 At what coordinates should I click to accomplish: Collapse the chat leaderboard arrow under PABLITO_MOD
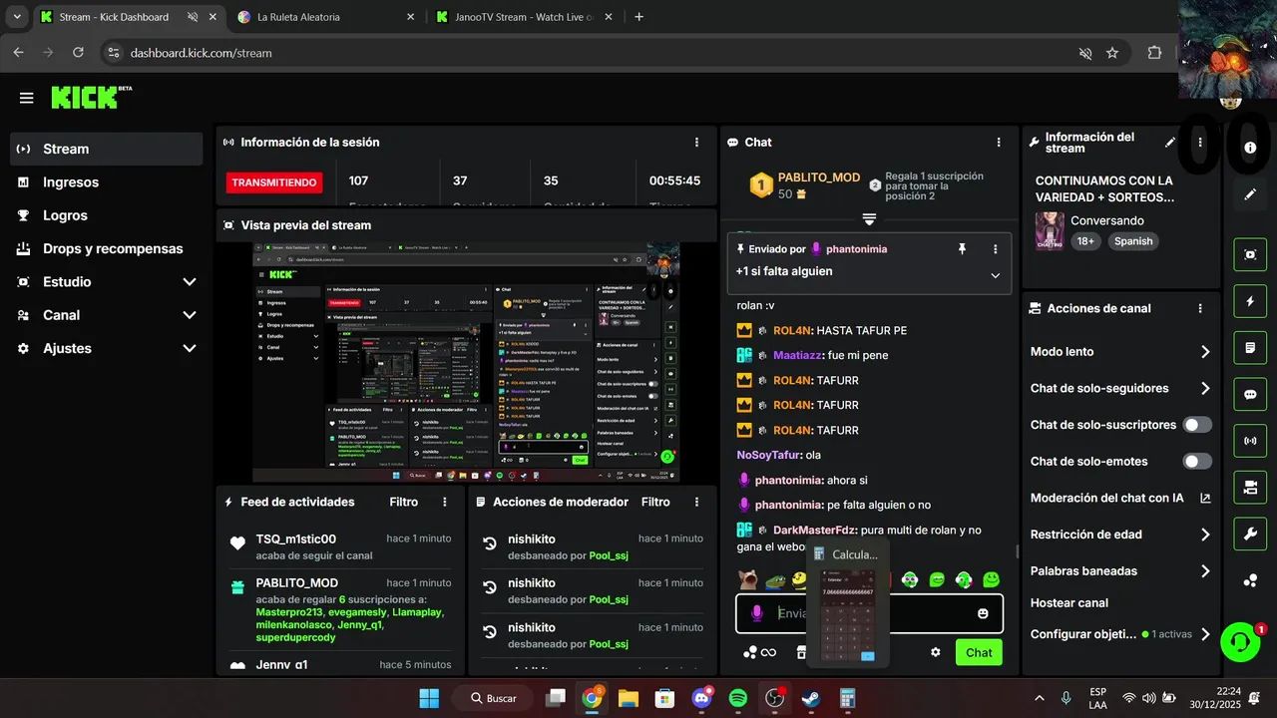point(869,219)
